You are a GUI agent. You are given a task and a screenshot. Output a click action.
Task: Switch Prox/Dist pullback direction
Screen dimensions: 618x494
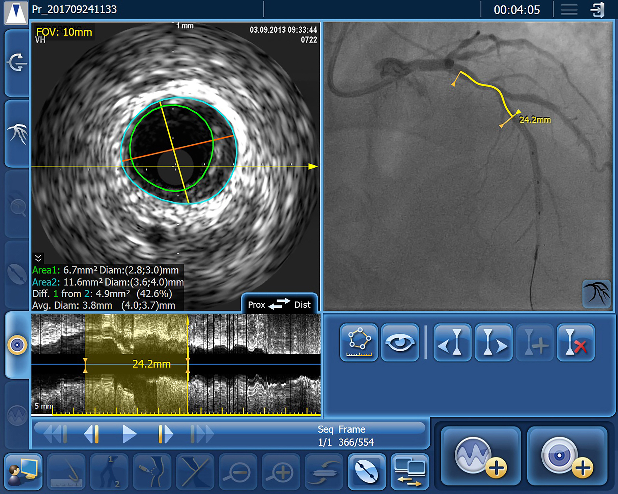(x=279, y=304)
